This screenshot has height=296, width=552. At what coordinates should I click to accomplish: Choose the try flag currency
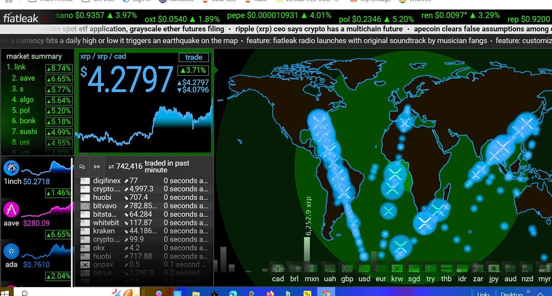point(431,269)
